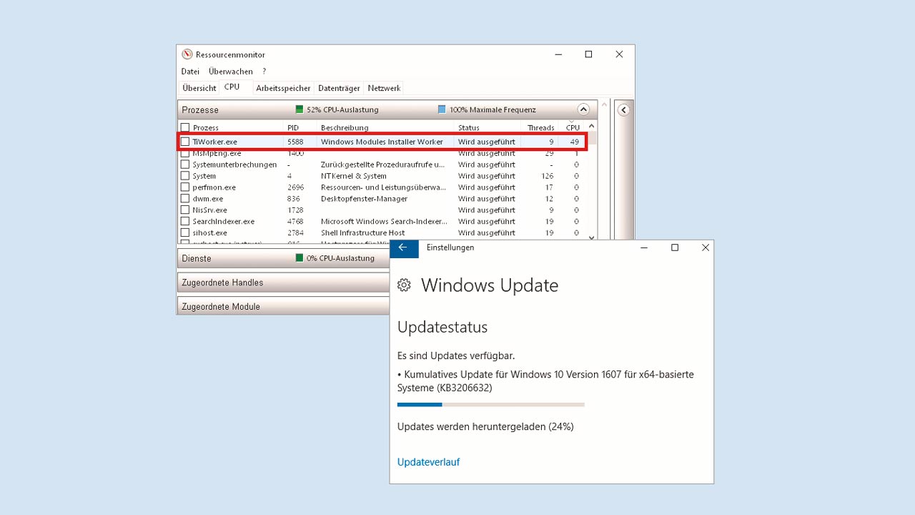This screenshot has height=515, width=915.
Task: Open the Updateverlauf link
Action: [x=428, y=462]
